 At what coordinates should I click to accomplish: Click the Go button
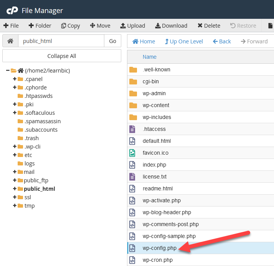point(112,41)
